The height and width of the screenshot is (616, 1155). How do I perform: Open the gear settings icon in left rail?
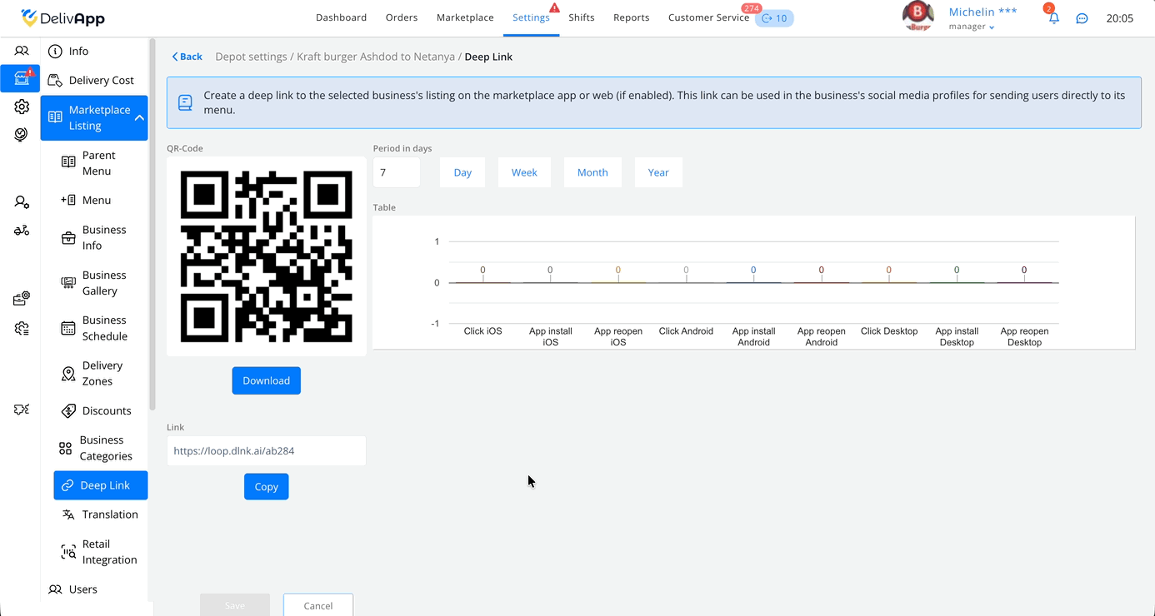point(22,107)
